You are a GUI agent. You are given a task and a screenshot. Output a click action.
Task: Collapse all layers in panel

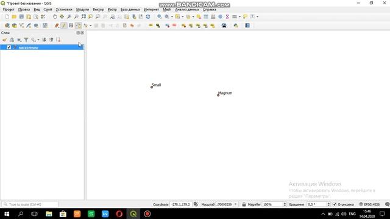pyautogui.click(x=51, y=40)
